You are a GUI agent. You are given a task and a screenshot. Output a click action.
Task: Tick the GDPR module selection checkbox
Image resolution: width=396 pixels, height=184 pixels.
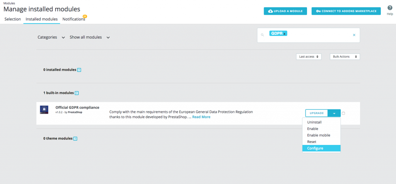pos(343,113)
